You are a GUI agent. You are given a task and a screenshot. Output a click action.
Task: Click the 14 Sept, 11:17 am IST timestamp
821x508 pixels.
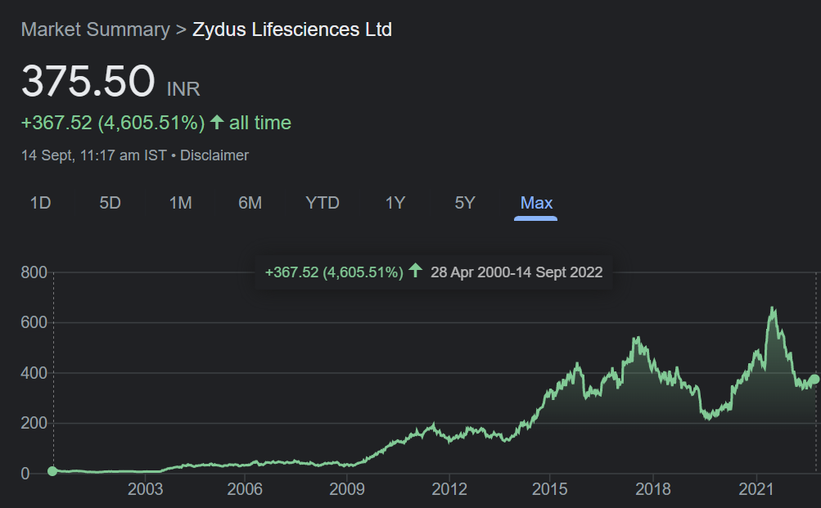[94, 155]
